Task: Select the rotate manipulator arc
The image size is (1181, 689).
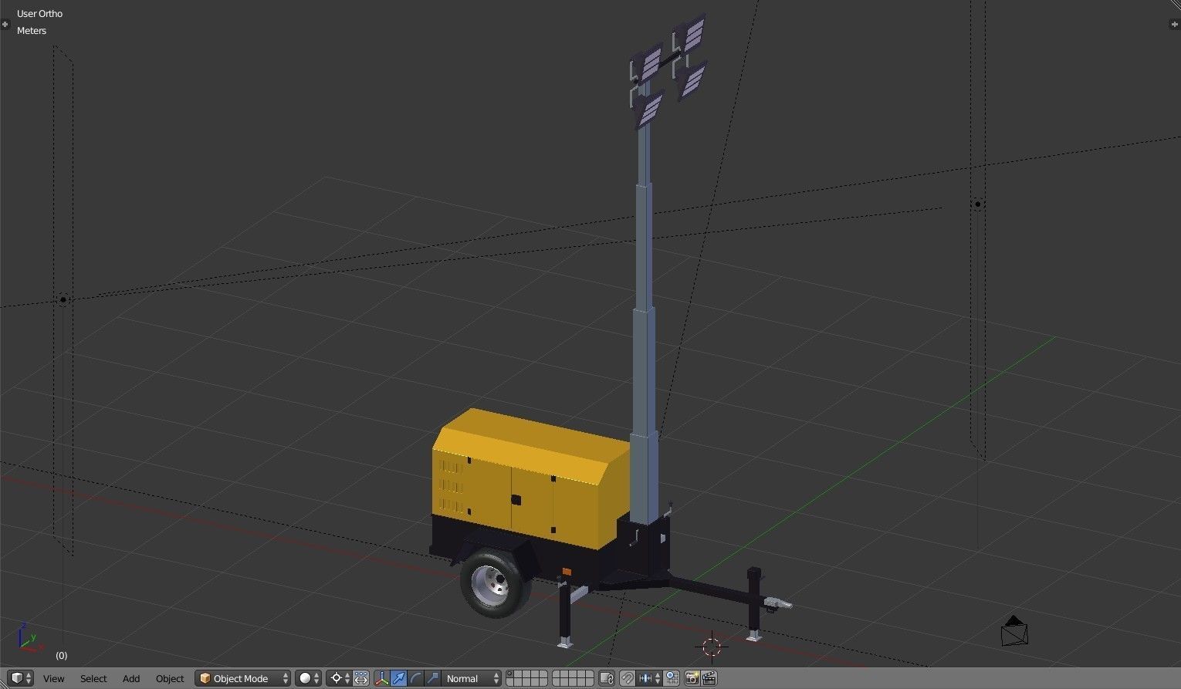Action: tap(415, 678)
